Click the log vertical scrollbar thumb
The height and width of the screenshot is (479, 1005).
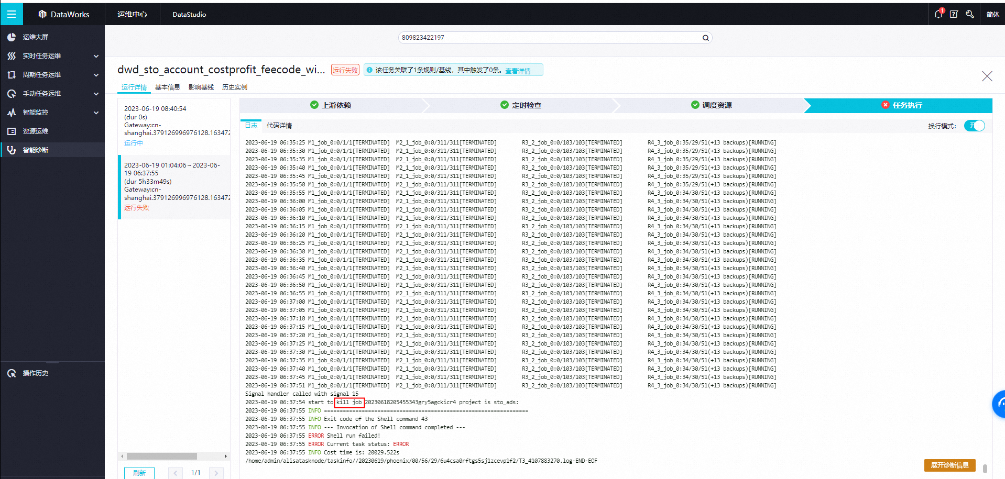point(985,468)
